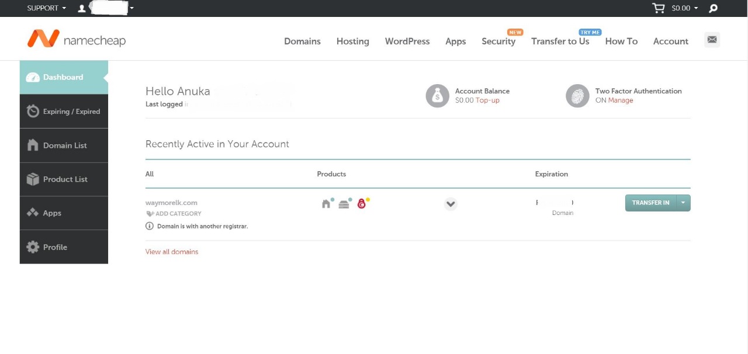
Task: Click the Manage two-factor link
Action: [x=621, y=100]
